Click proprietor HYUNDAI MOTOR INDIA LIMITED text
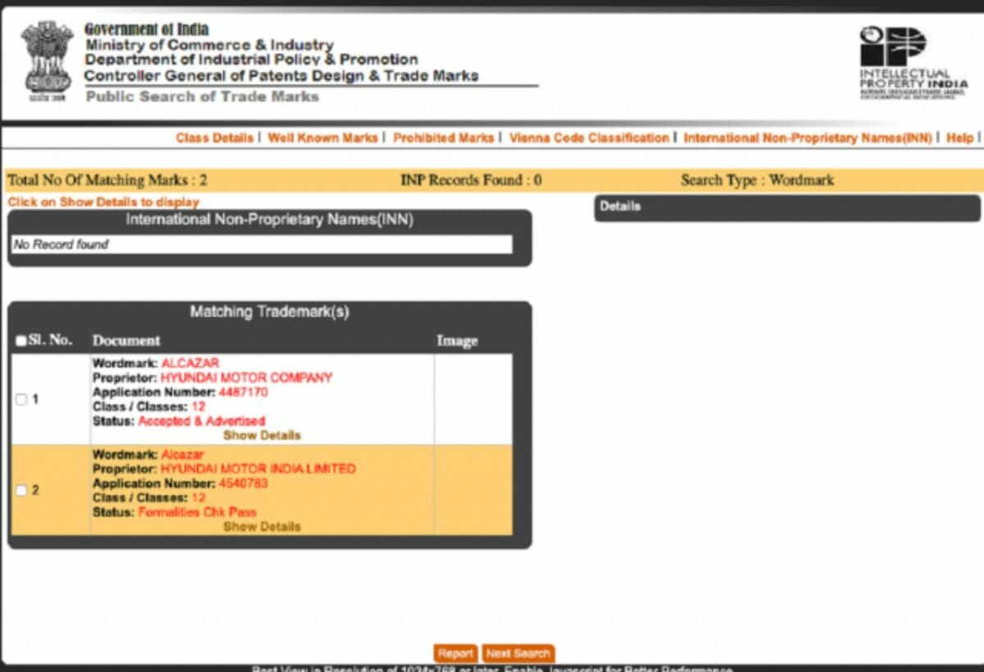984x672 pixels. (257, 469)
